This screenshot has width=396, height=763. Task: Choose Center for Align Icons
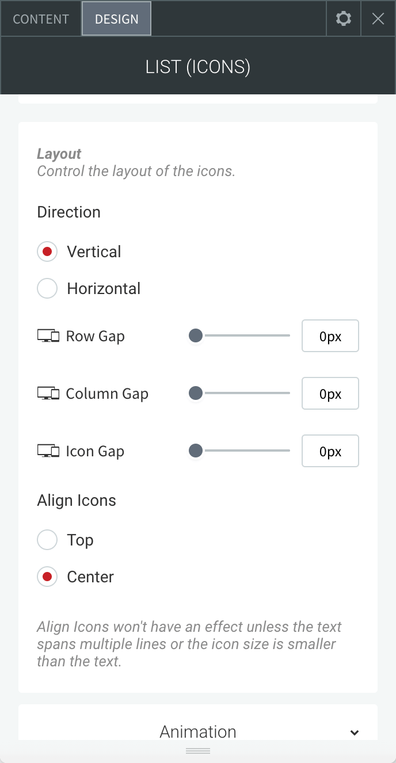pyautogui.click(x=47, y=577)
